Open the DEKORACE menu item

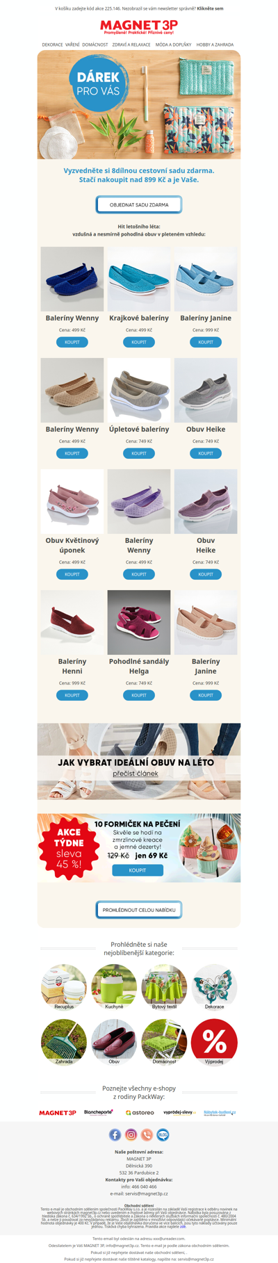52,44
